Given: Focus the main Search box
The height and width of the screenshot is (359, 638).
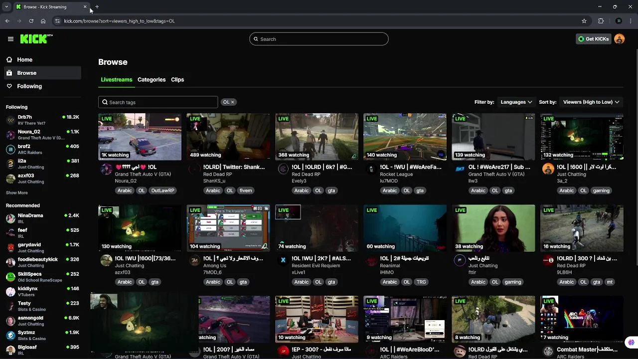Looking at the screenshot, I should click(x=319, y=39).
